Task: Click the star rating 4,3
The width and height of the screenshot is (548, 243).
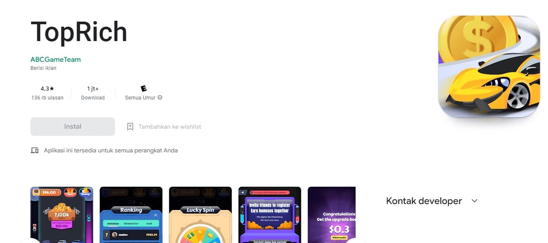Action: coord(47,88)
